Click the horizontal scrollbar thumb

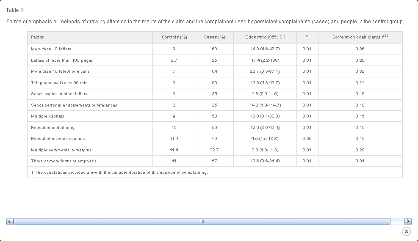tap(202, 221)
